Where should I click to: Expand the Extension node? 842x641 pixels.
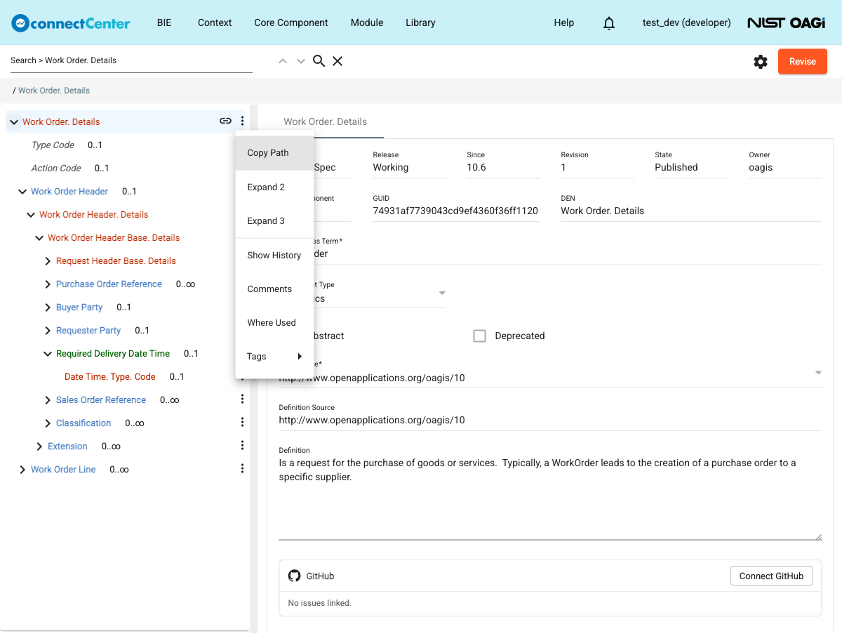click(39, 447)
